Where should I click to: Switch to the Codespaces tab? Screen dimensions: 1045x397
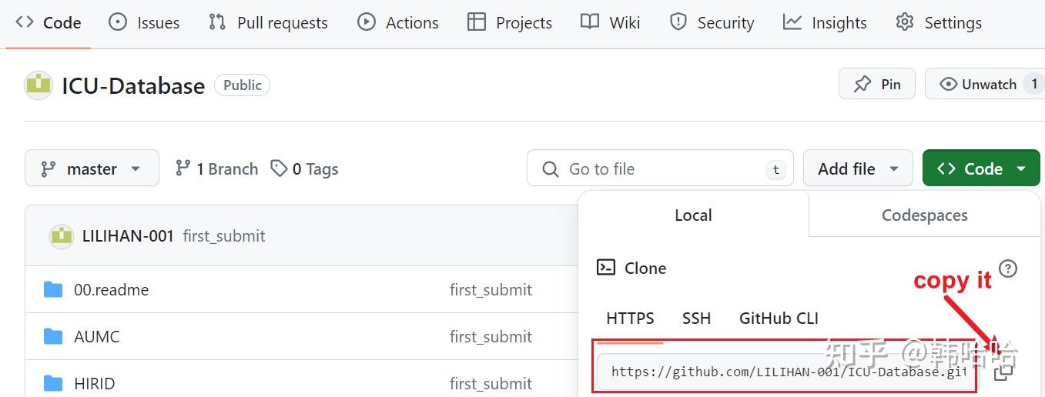click(x=924, y=215)
